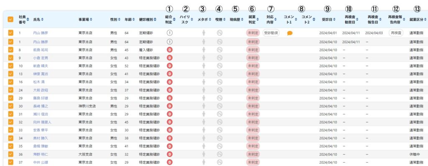The height and width of the screenshot is (166, 428).
Task: Click the no-smoking icon for employee 36
Action: click(x=219, y=154)
